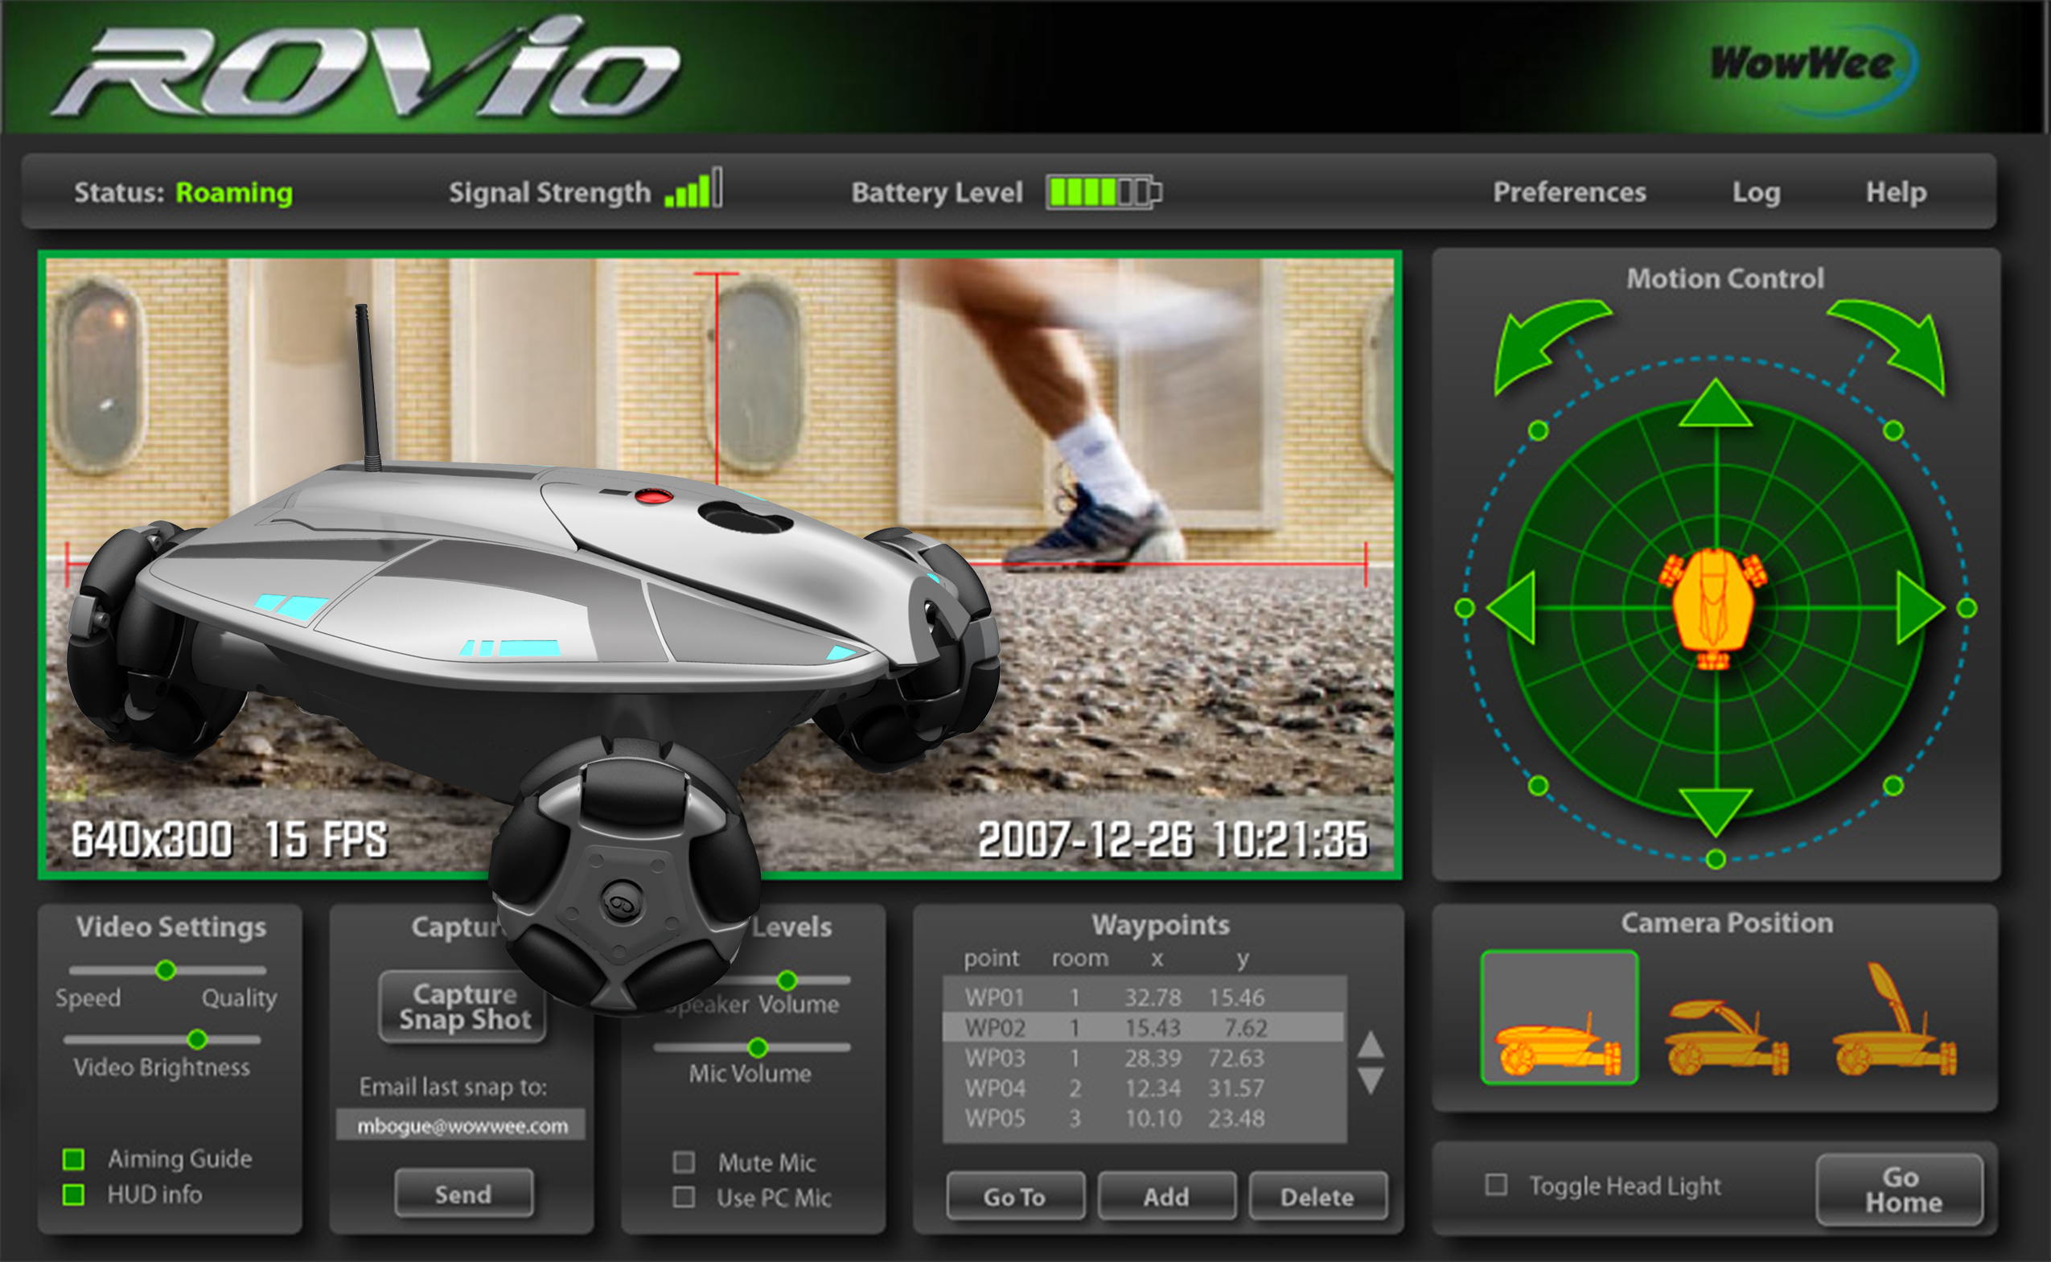
Task: Click the Speed/Quality slider handle
Action: click(166, 970)
